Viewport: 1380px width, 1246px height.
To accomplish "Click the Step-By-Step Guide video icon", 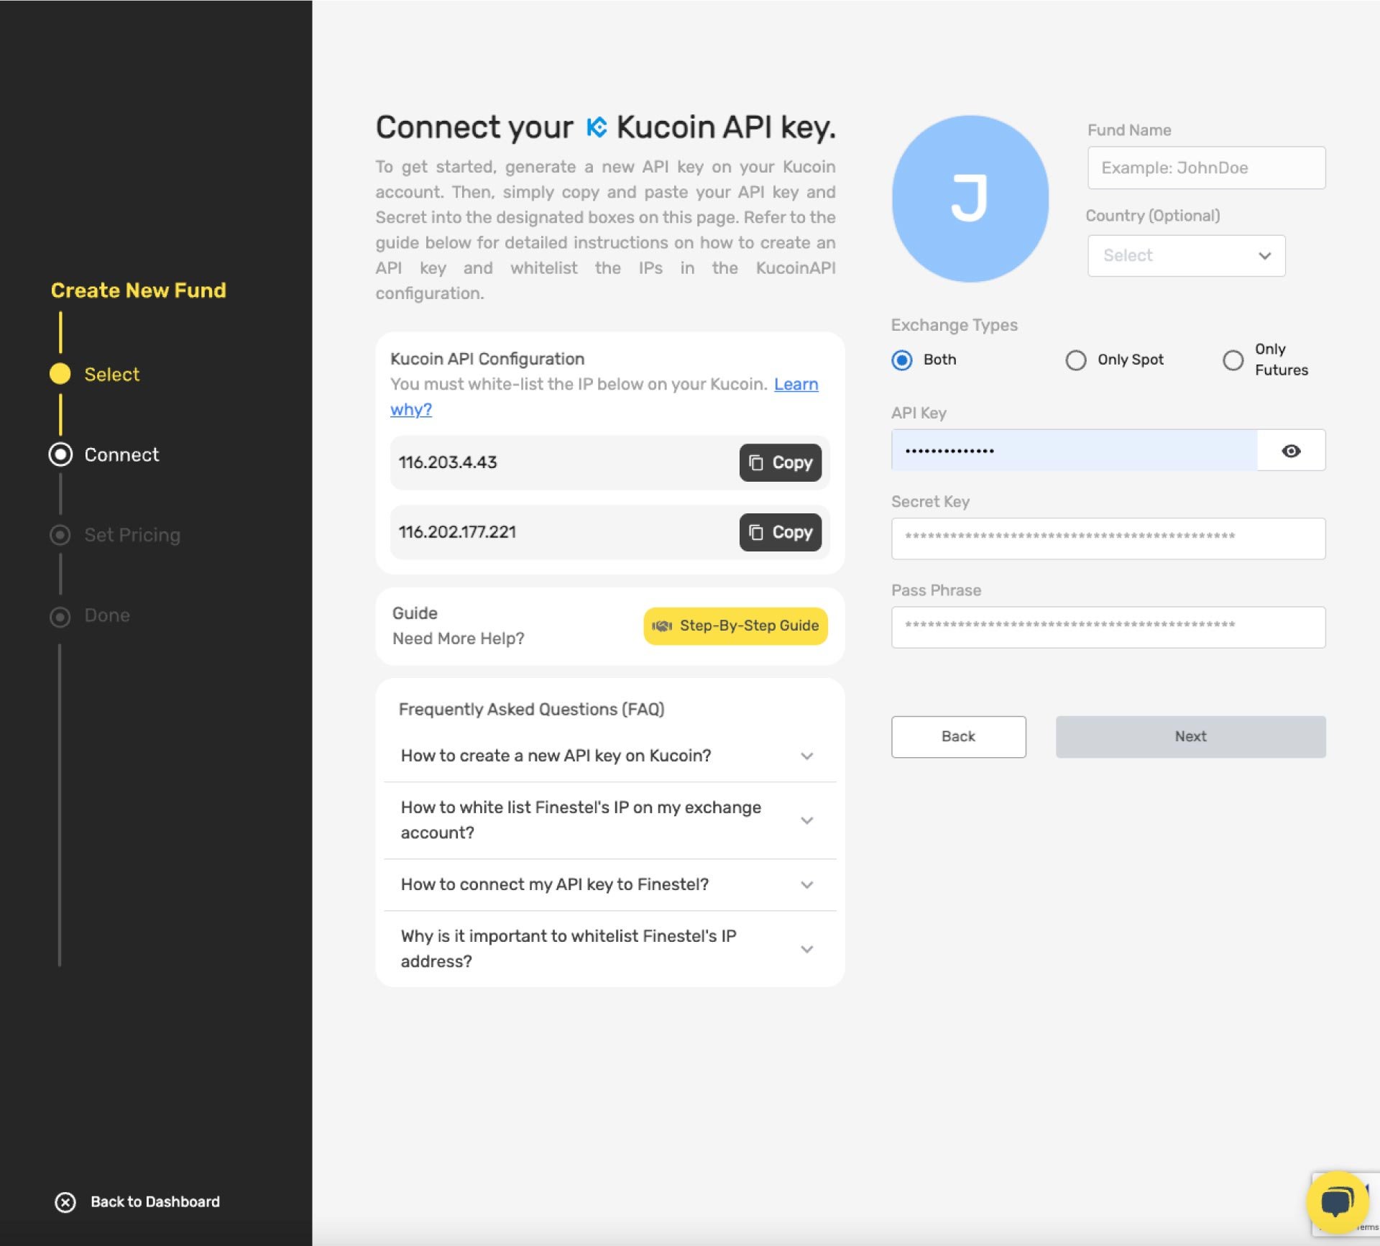I will (661, 626).
